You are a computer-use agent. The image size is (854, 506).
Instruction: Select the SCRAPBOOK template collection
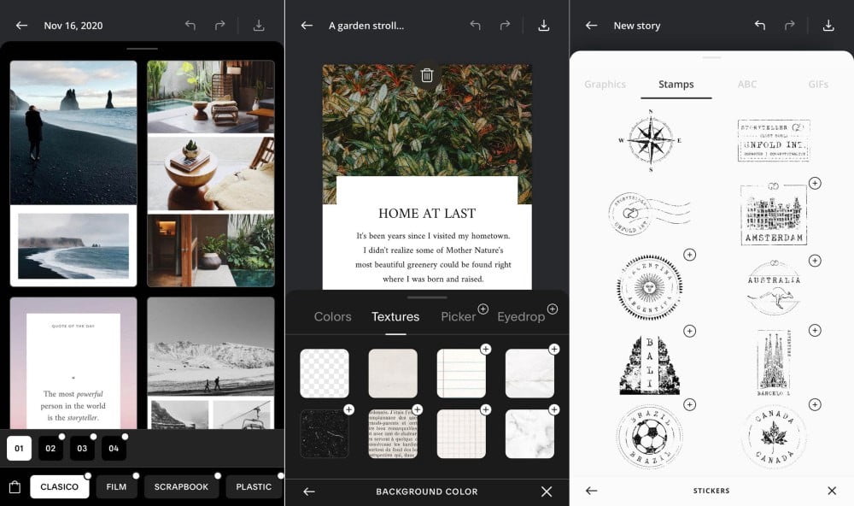point(181,486)
